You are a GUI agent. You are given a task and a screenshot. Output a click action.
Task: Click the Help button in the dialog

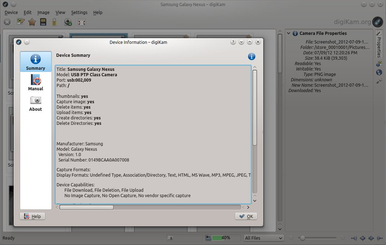[x=32, y=216]
